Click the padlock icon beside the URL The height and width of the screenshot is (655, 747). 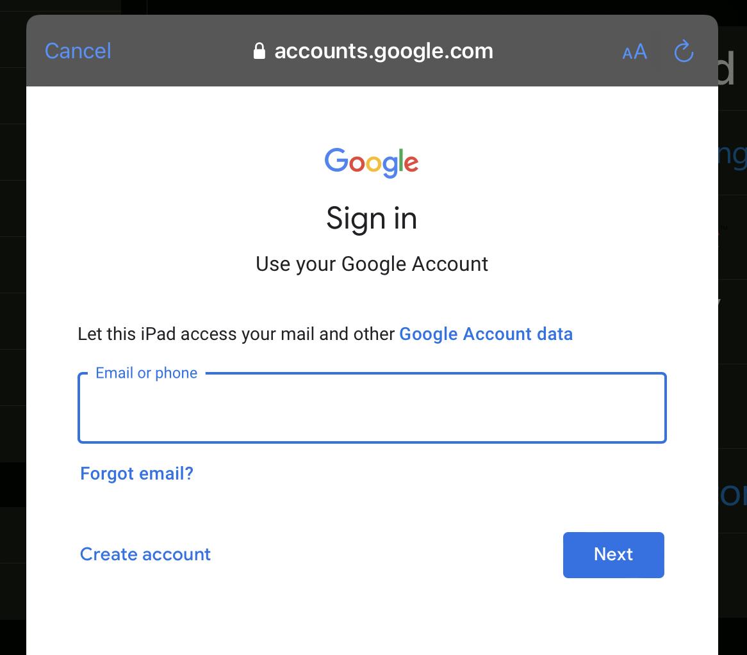259,51
